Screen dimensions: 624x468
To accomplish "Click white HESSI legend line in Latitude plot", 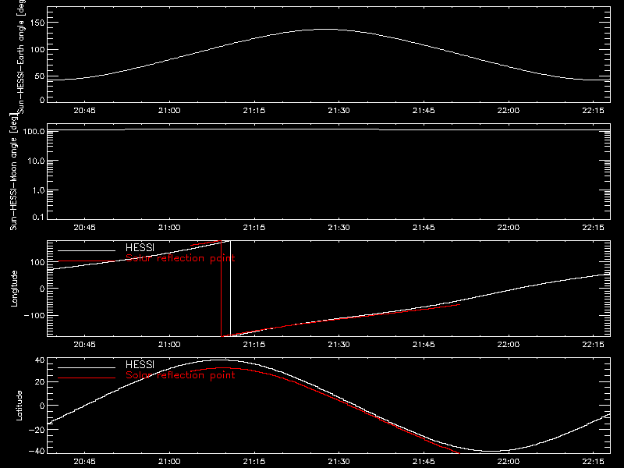I will coord(87,367).
